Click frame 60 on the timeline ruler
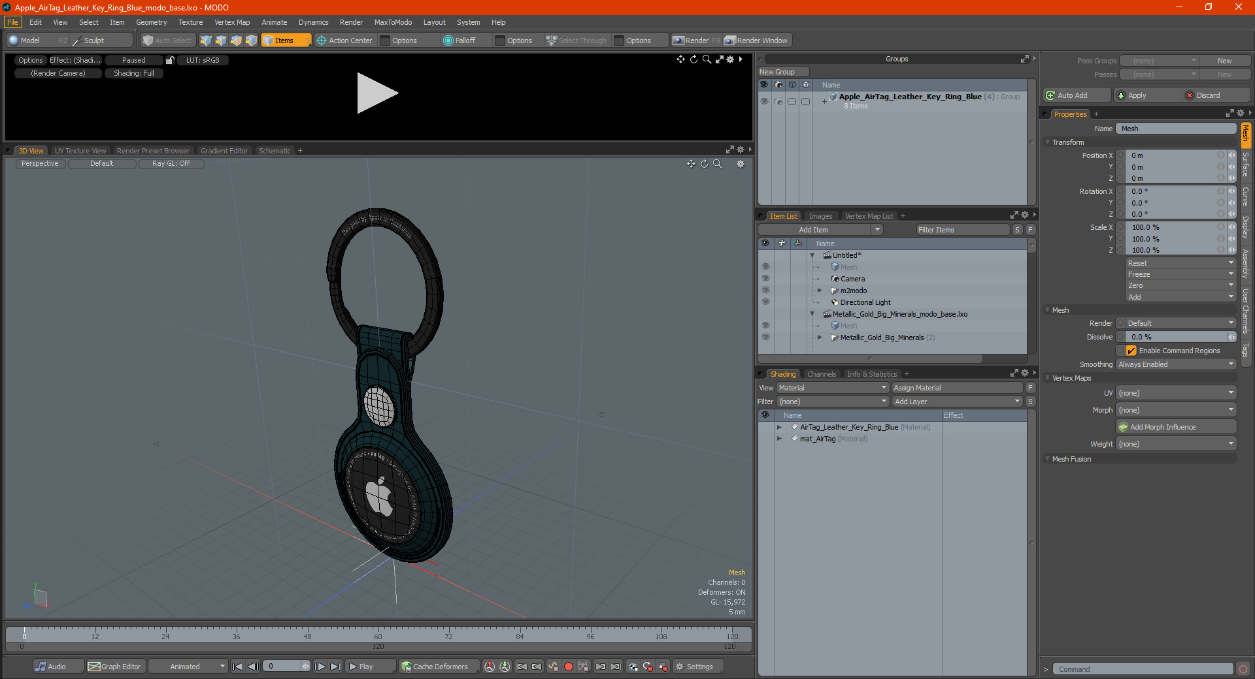Image resolution: width=1255 pixels, height=679 pixels. tap(378, 636)
